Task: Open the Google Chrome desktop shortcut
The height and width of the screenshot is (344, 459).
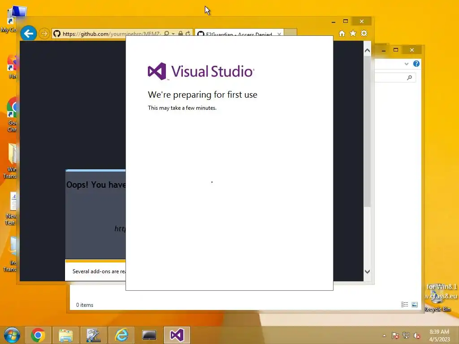Action: point(12,115)
